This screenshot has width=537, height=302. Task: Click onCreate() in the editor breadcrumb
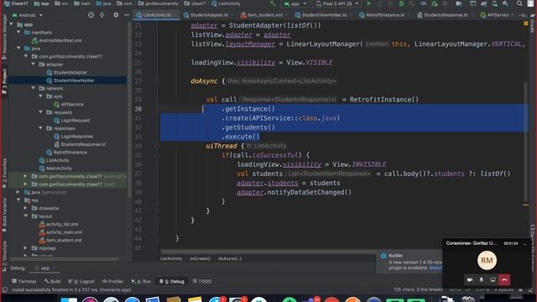coord(200,258)
